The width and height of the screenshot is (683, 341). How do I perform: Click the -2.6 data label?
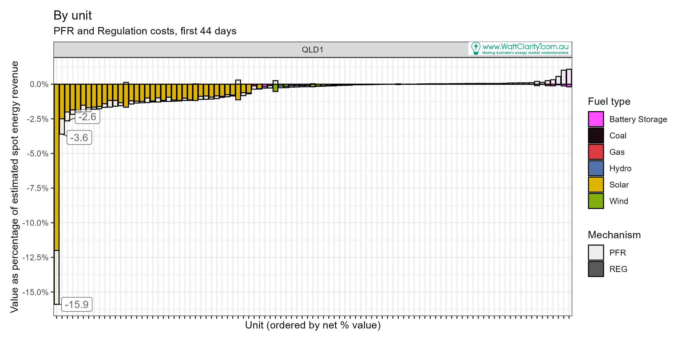click(x=88, y=117)
